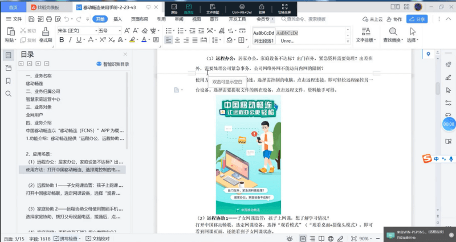
Task: Toggle distributed text alignment
Action: [x=204, y=40]
